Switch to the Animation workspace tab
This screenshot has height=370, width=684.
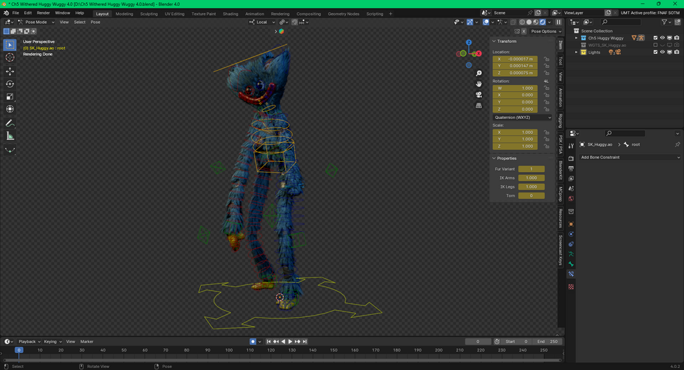point(255,14)
